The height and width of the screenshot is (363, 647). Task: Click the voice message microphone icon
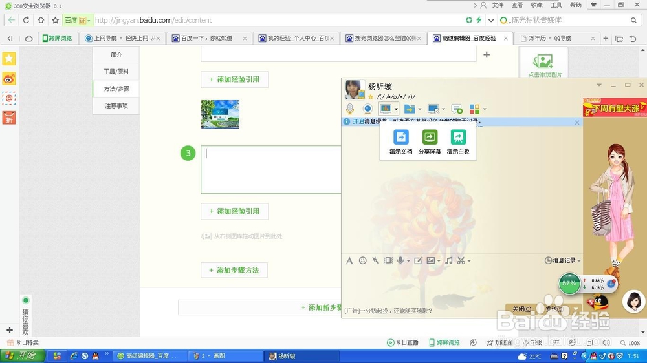tap(400, 260)
